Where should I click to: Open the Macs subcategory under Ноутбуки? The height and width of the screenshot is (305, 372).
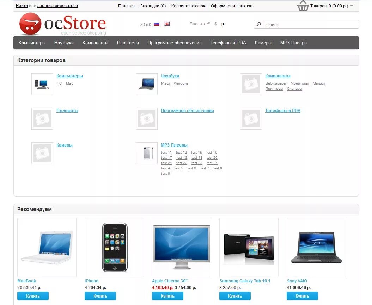point(165,83)
